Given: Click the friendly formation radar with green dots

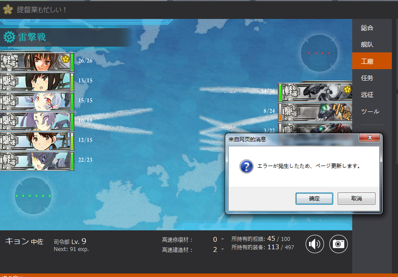Looking at the screenshot, I should tap(33, 196).
